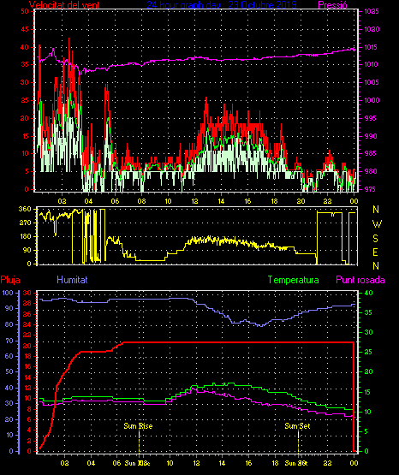
Task: Click the 'Sun Set' marker label
Action: [297, 426]
